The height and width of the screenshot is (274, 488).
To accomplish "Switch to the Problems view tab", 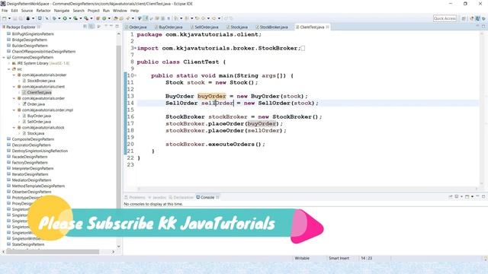I will [135, 198].
